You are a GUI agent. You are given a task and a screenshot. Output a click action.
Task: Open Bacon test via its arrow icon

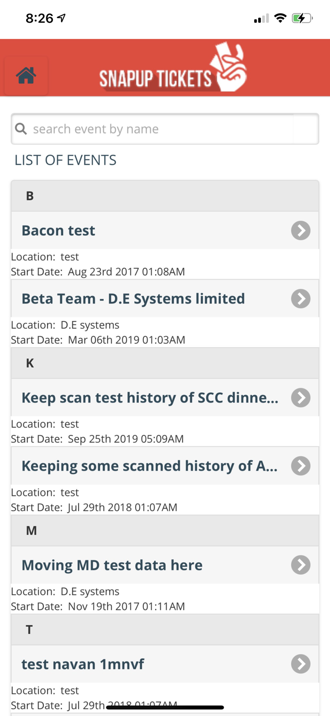tap(300, 231)
